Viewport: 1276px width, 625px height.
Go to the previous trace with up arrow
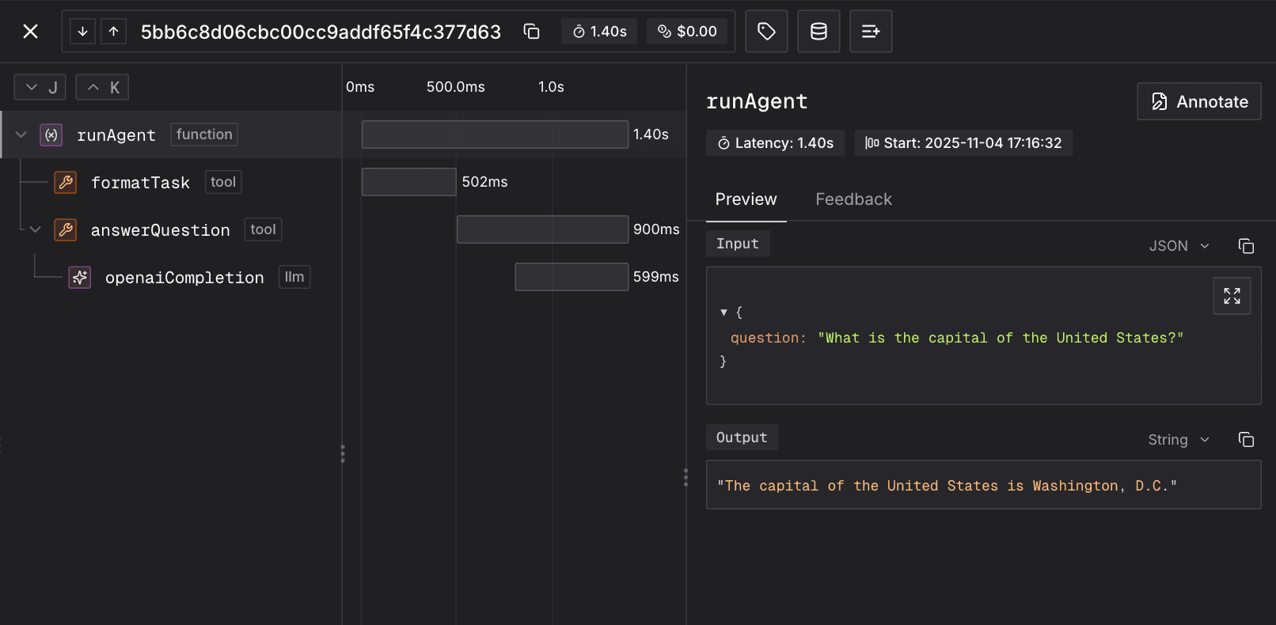(114, 32)
